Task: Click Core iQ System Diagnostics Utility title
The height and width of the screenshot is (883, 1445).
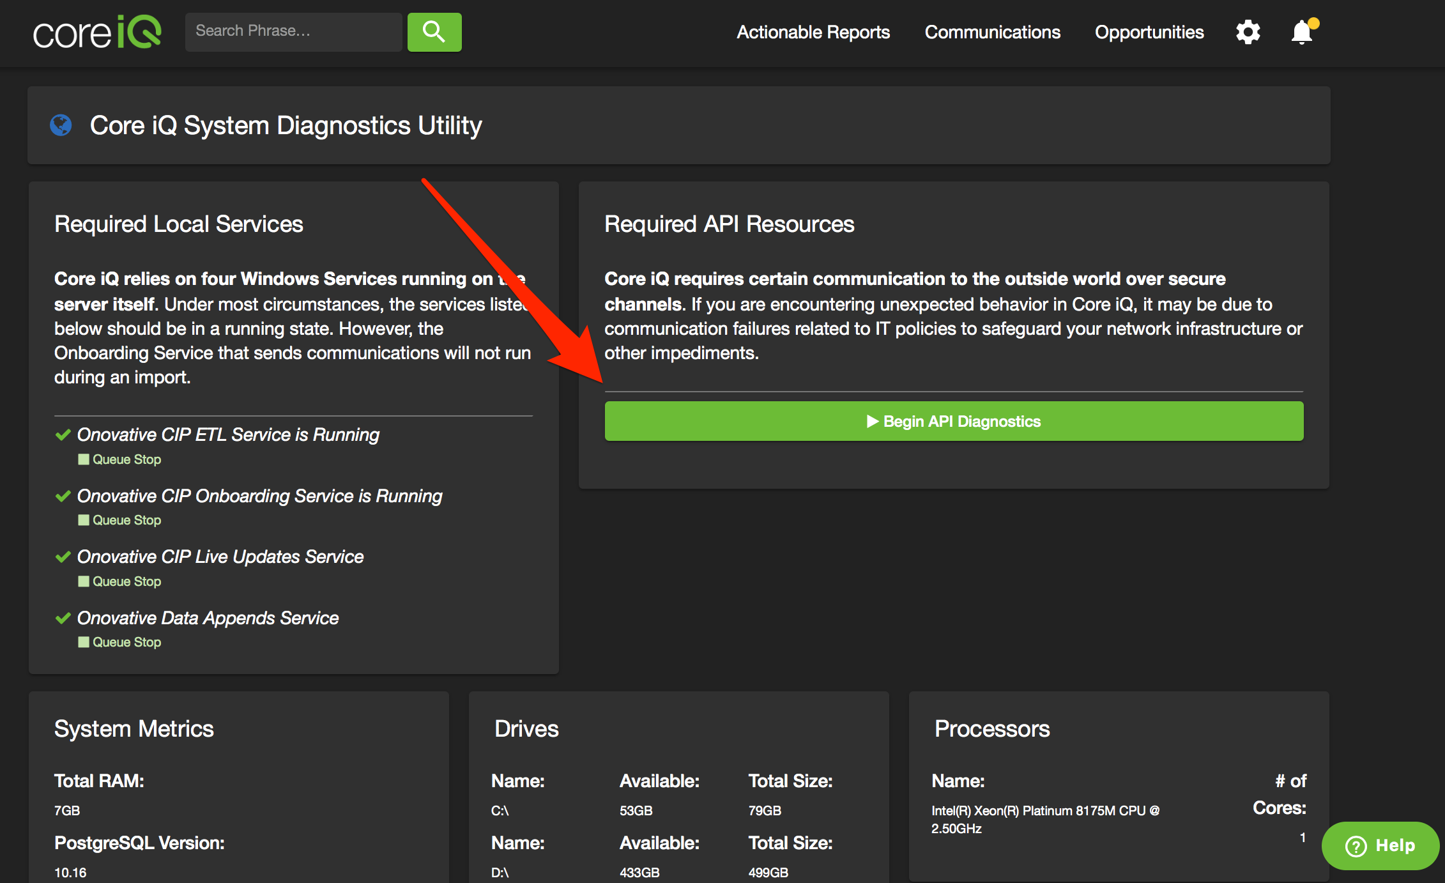Action: (286, 125)
